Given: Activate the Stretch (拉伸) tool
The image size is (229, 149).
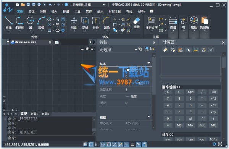Looking at the screenshot, I should pos(96,23).
